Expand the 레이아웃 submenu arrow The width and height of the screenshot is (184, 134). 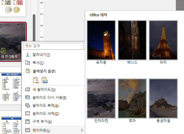click(82, 130)
